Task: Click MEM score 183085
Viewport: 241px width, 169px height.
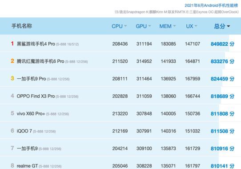Action: tap(169, 44)
